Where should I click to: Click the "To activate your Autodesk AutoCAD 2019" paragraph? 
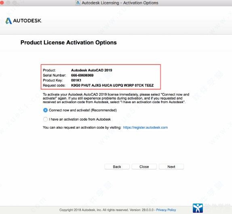(116, 98)
